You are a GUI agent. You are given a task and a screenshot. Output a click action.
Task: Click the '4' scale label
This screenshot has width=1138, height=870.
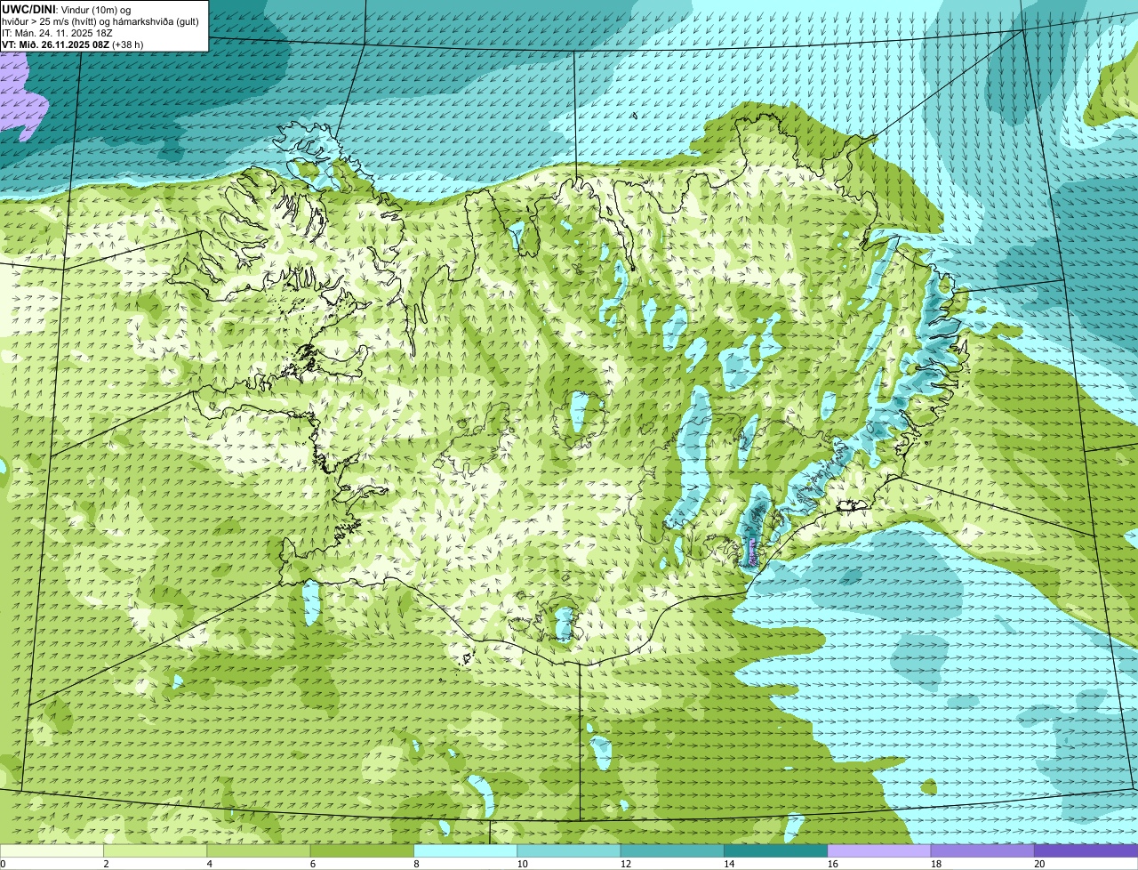pos(209,864)
